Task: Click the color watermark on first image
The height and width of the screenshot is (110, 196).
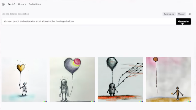Action: [x=45, y=102]
